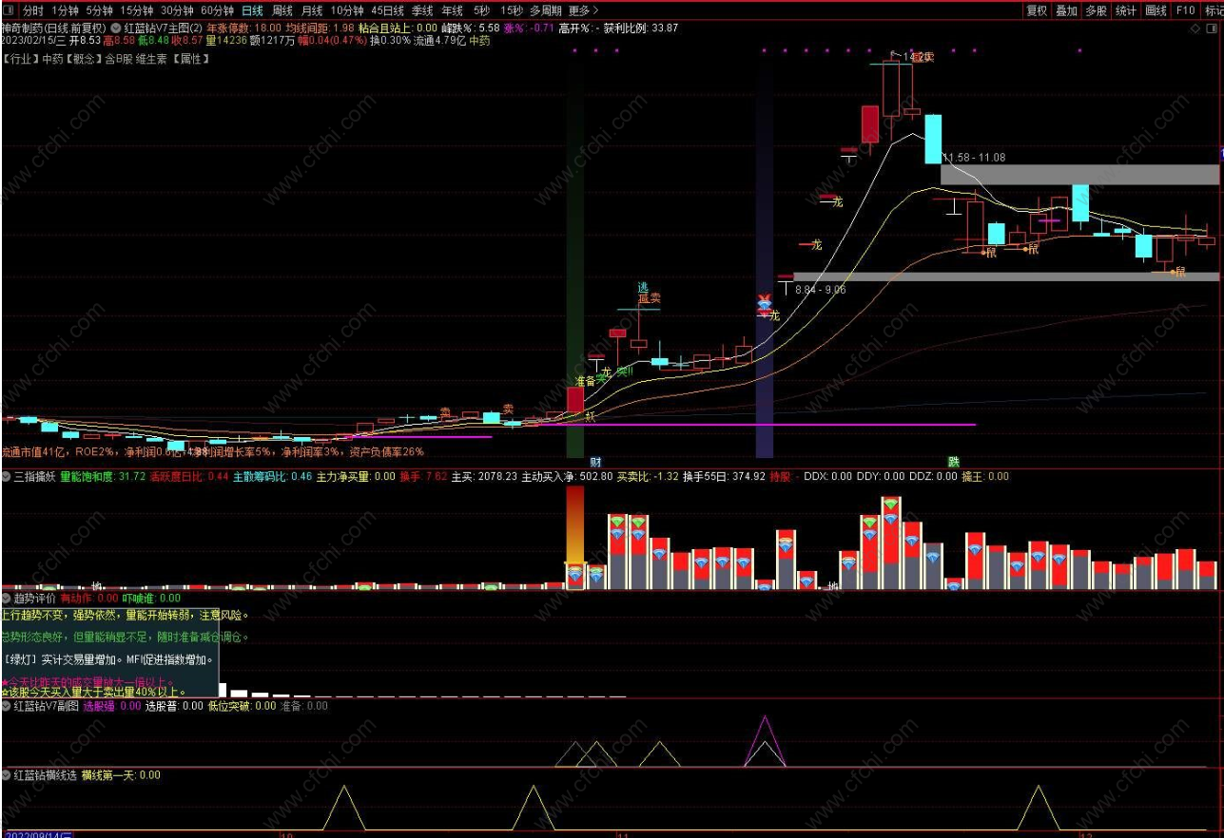Activate the 画线 drawing tool

pos(1156,10)
